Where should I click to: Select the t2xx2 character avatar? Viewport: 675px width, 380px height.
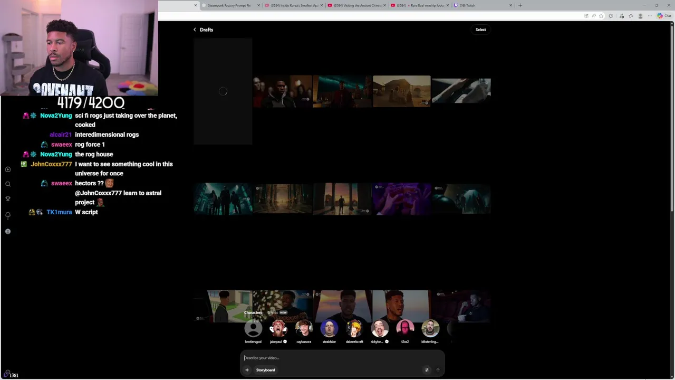point(405,329)
